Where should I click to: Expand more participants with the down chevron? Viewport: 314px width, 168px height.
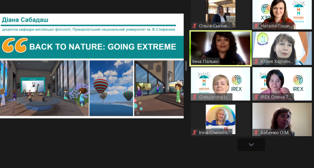pyautogui.click(x=251, y=145)
